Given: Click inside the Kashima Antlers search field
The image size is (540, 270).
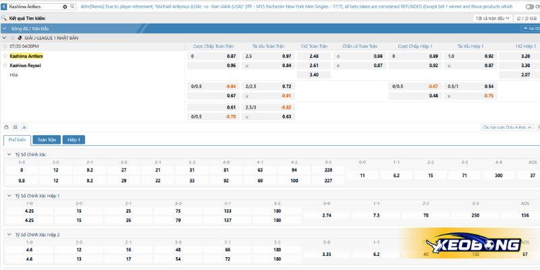Looking at the screenshot, I should (x=34, y=6).
